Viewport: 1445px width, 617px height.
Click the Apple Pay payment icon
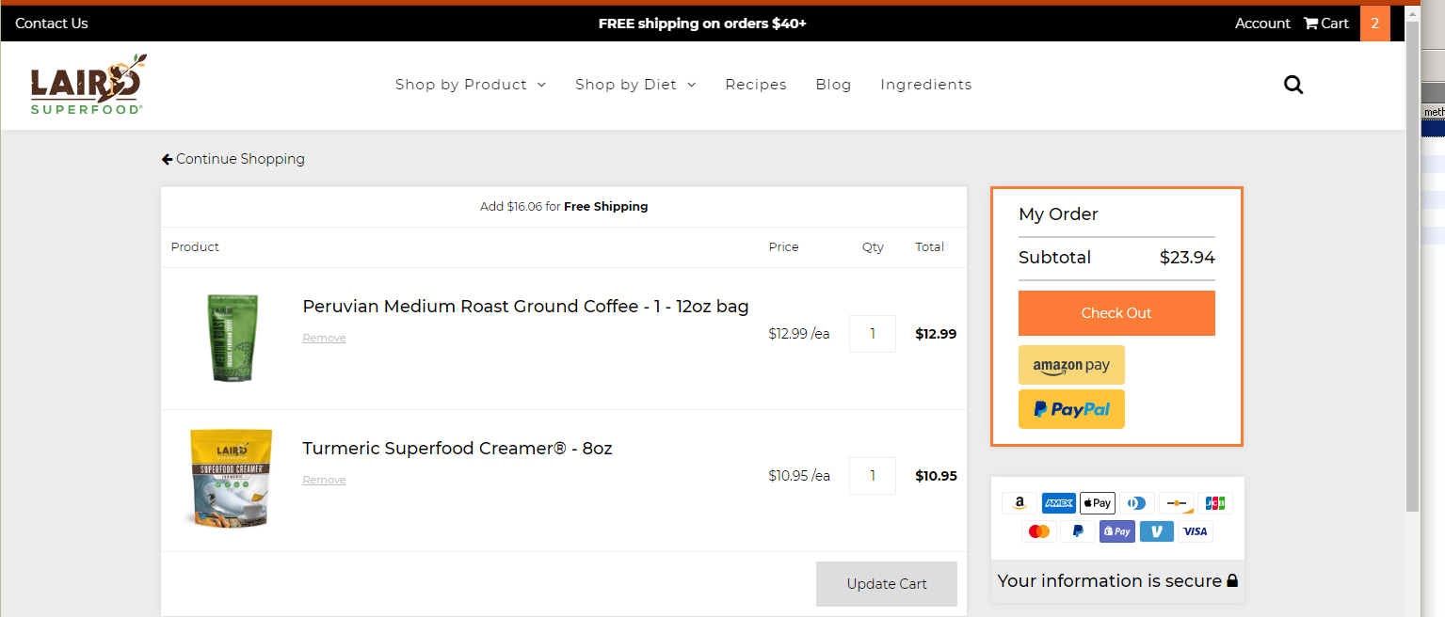click(x=1098, y=503)
